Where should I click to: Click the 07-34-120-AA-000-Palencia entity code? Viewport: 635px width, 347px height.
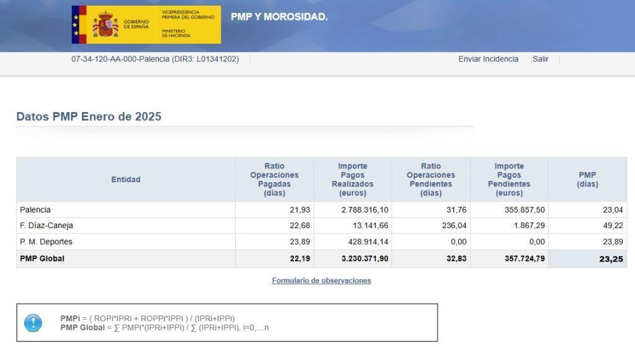155,59
